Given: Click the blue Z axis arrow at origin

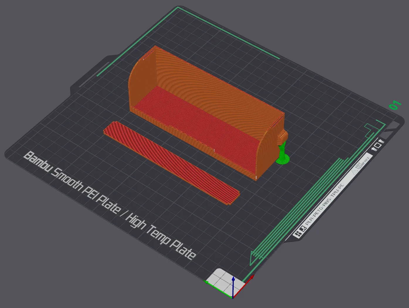Looking at the screenshot, I should coord(233,287).
